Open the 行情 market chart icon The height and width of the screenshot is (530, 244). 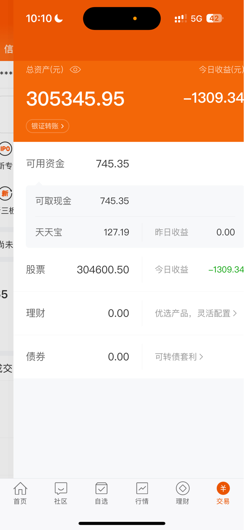point(142,493)
